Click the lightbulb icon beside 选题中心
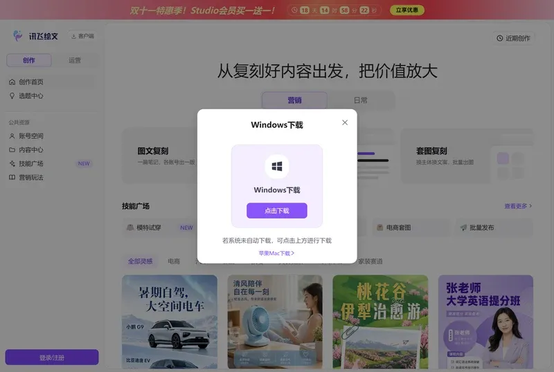This screenshot has width=554, height=372. pos(12,95)
